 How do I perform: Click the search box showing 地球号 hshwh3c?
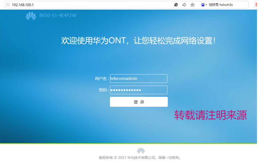221,5
